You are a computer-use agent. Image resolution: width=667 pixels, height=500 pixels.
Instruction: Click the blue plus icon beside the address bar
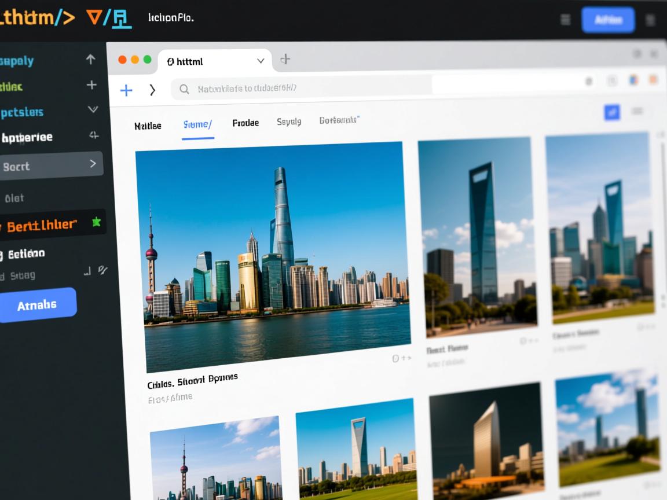pos(126,90)
